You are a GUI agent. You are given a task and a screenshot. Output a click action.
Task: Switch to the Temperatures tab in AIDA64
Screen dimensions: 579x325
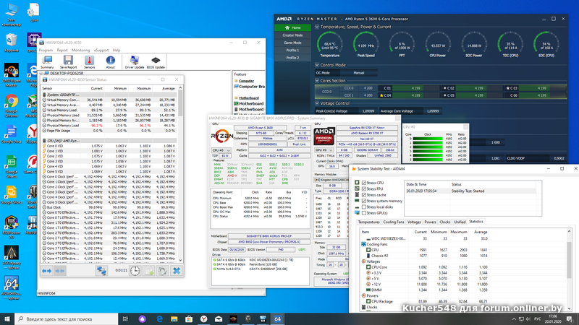(x=370, y=222)
